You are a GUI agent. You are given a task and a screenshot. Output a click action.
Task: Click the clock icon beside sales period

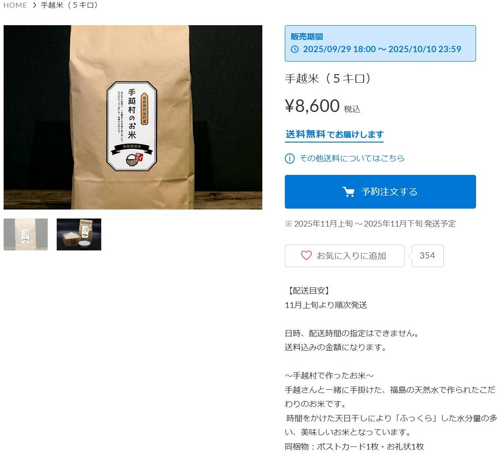pyautogui.click(x=295, y=49)
